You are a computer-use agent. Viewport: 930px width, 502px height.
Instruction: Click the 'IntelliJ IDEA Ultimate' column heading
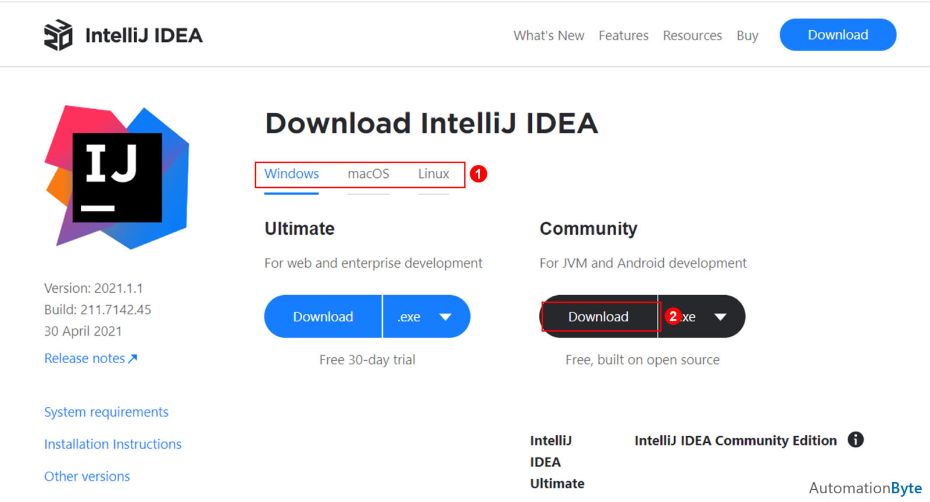pos(557,462)
